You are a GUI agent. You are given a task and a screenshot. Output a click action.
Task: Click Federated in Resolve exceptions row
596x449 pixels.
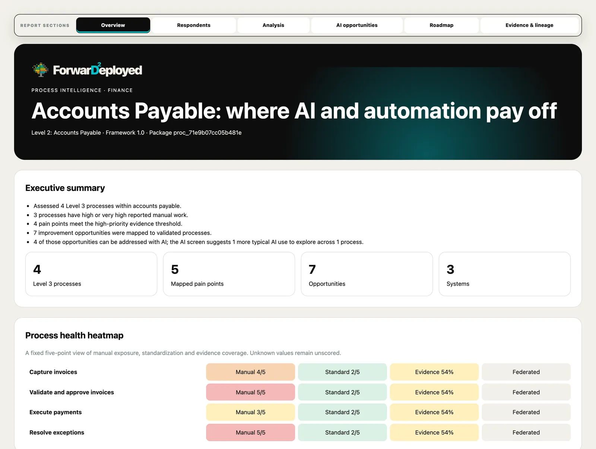pos(526,433)
